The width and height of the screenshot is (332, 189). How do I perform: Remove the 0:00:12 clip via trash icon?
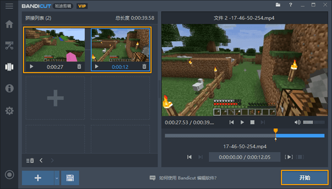144,67
